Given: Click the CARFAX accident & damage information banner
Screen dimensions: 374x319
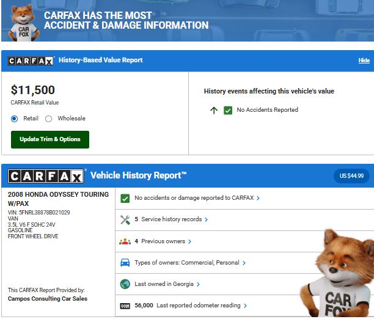Looking at the screenshot, I should click(188, 21).
